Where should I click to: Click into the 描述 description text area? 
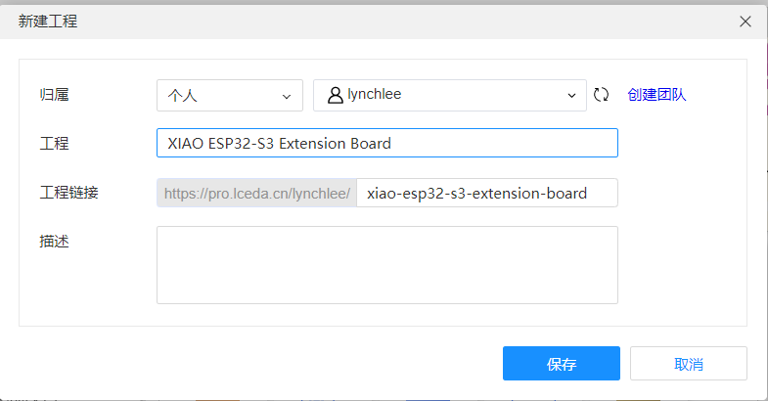pyautogui.click(x=387, y=265)
